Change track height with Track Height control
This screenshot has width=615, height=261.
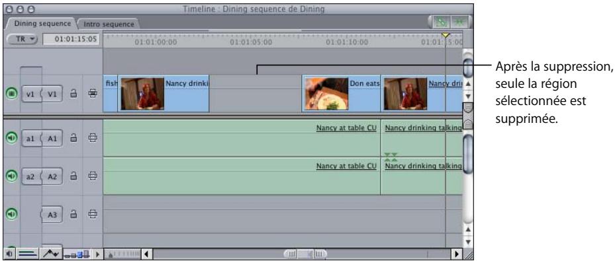pos(77,254)
